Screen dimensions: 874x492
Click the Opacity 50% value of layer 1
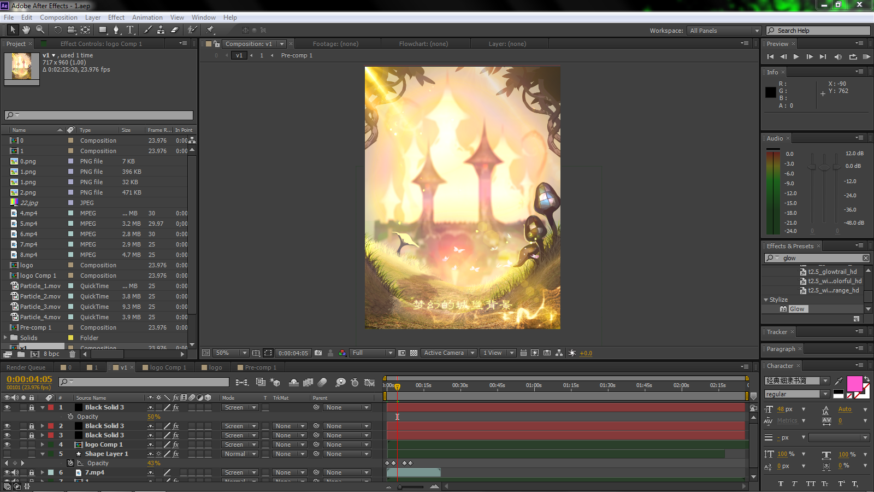coord(153,417)
